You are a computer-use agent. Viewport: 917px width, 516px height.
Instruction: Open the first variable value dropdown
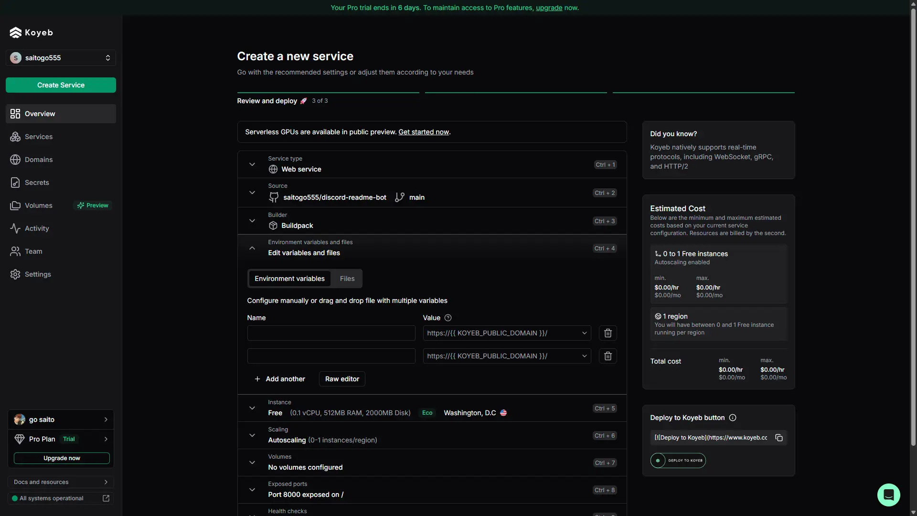tap(507, 333)
